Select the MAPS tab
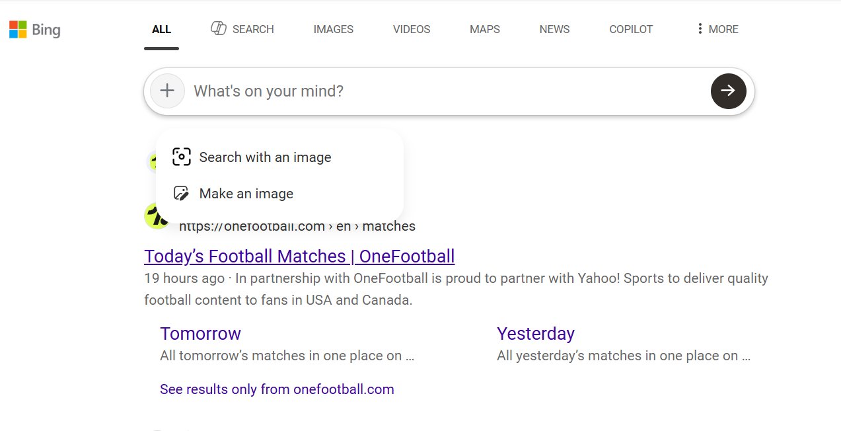This screenshot has width=841, height=431. [484, 29]
